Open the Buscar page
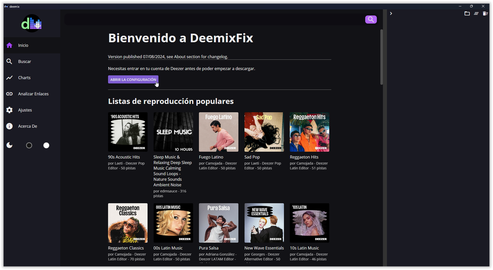 coord(32,62)
